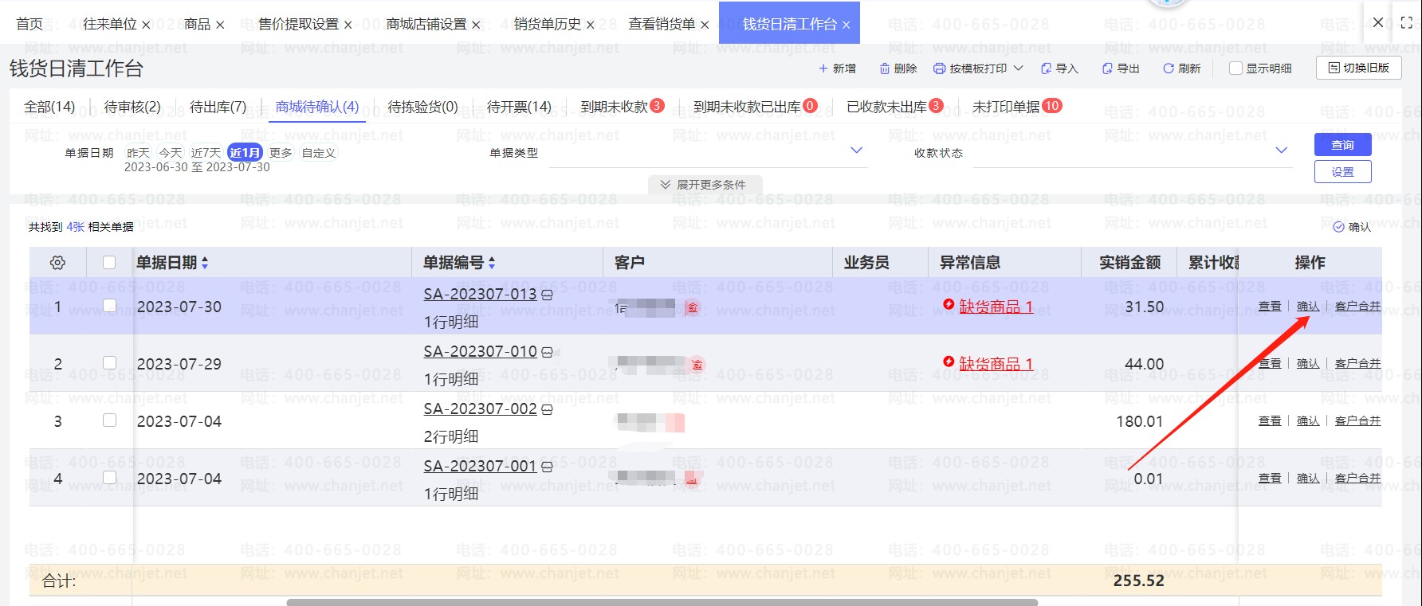
Task: Switch to 待拣验货(0) tab
Action: (x=422, y=107)
